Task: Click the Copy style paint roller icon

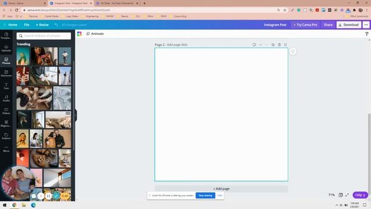Action: tap(366, 34)
